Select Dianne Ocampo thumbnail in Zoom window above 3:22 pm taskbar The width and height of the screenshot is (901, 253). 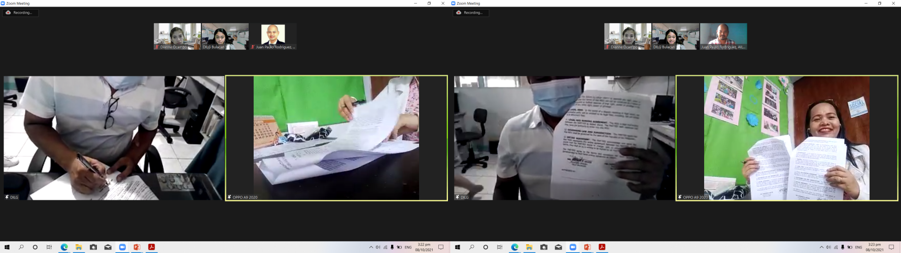click(x=177, y=36)
